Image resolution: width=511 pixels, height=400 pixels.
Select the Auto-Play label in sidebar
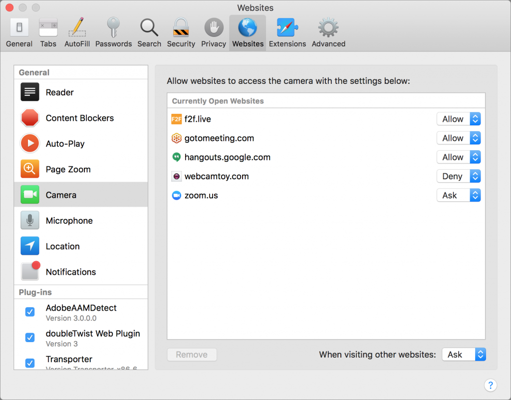click(x=65, y=144)
